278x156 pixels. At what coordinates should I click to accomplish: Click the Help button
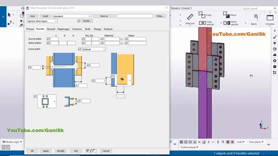coord(160,16)
